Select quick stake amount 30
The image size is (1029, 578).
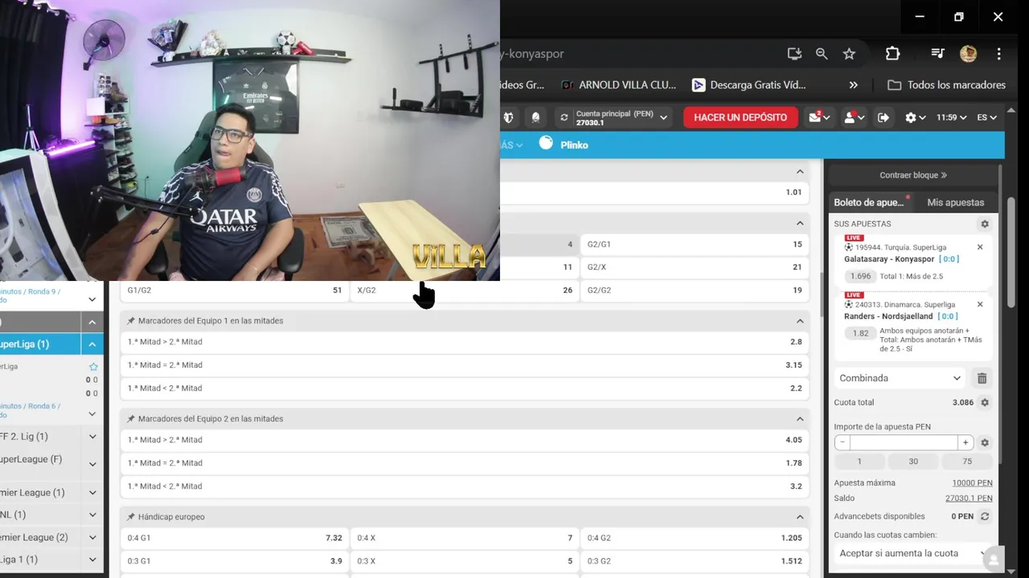pos(913,462)
